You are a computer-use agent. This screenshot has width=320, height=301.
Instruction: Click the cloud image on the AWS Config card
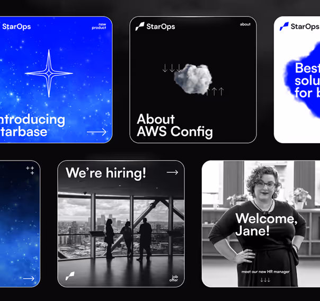click(193, 78)
